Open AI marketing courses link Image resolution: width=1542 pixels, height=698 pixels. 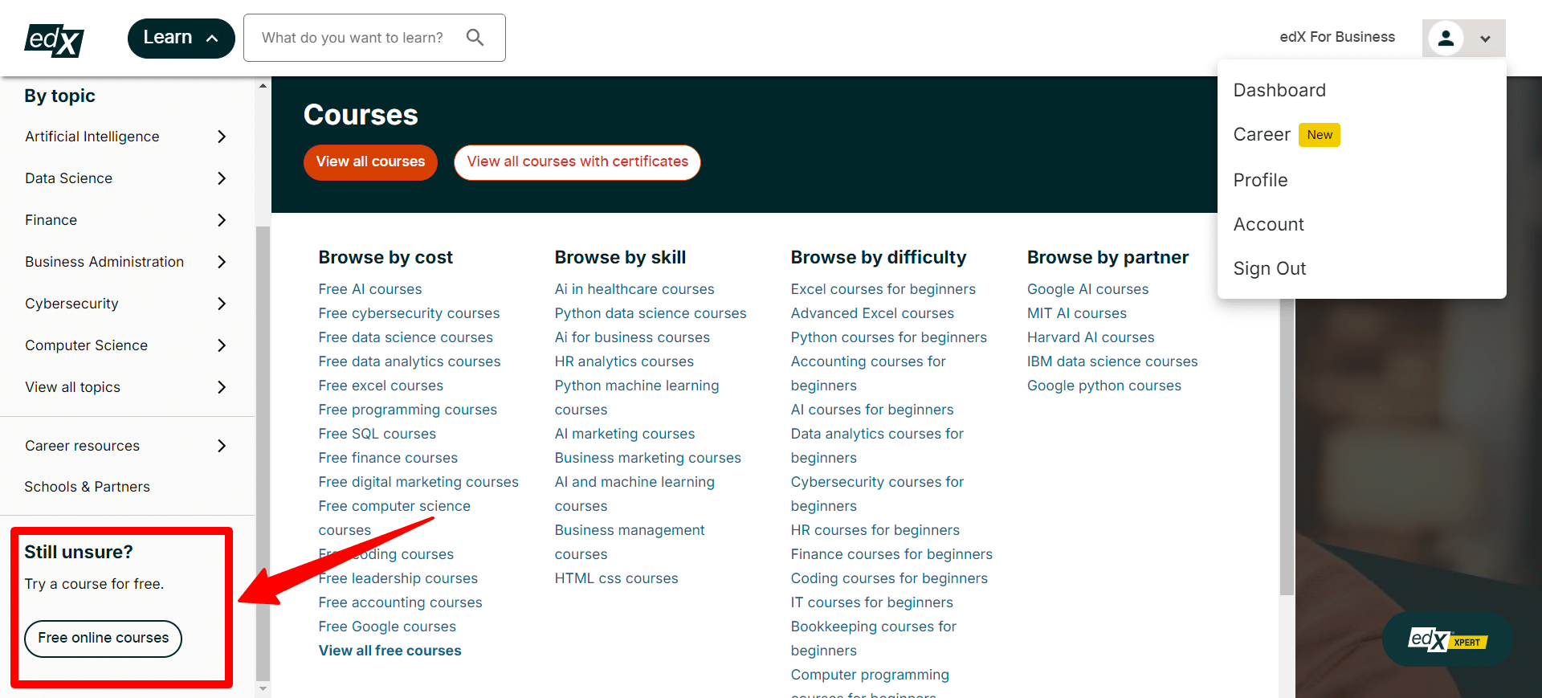(x=625, y=434)
